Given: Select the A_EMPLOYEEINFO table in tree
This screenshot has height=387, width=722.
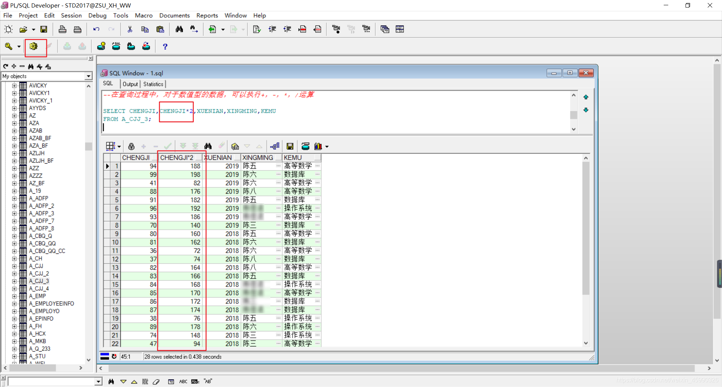Looking at the screenshot, I should pyautogui.click(x=52, y=304).
